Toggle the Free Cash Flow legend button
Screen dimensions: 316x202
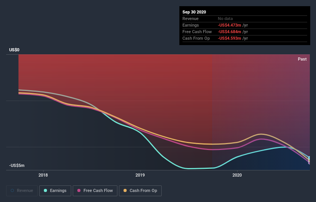[95, 191]
